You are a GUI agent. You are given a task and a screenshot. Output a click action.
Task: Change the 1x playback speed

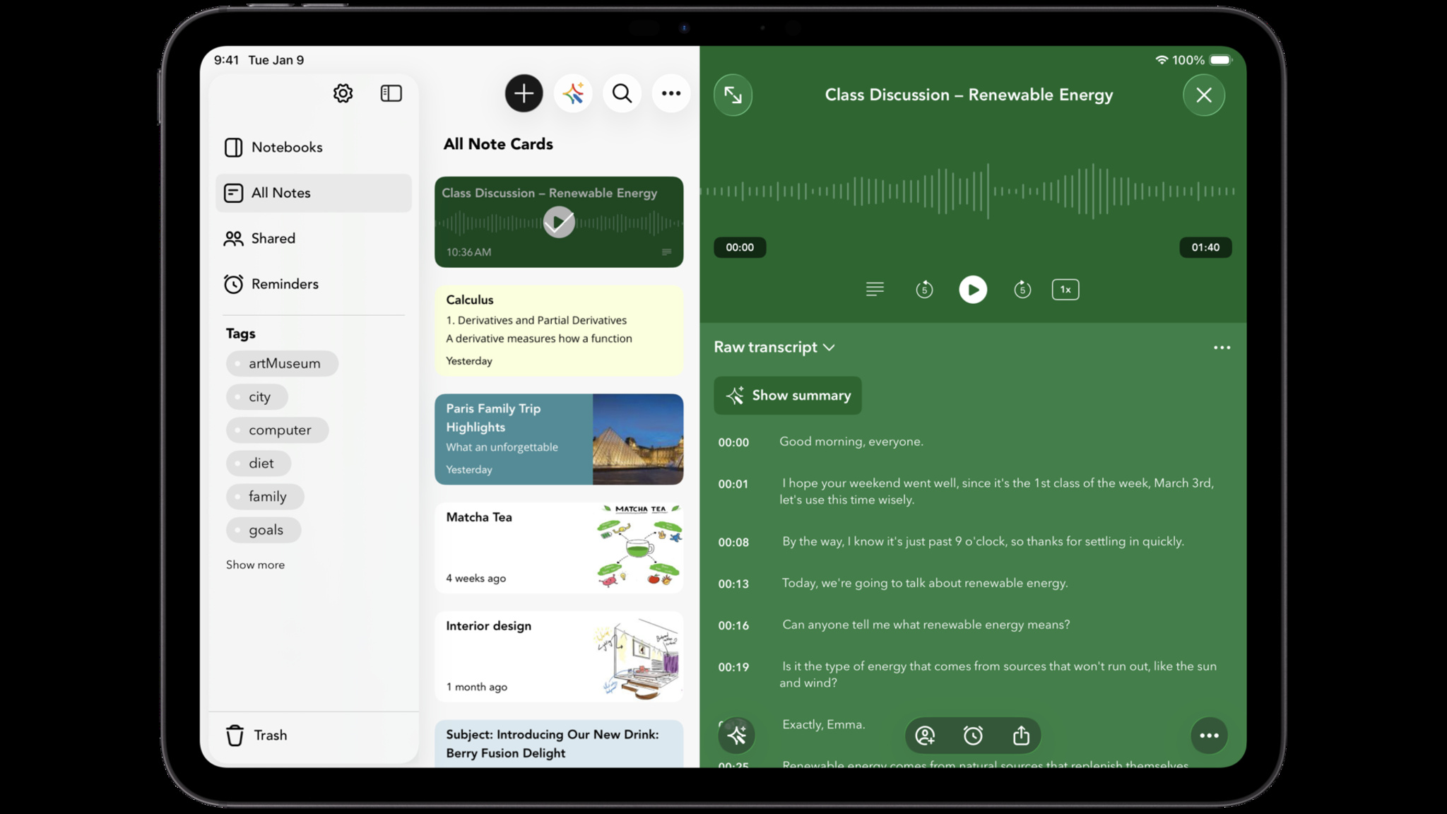tap(1065, 289)
